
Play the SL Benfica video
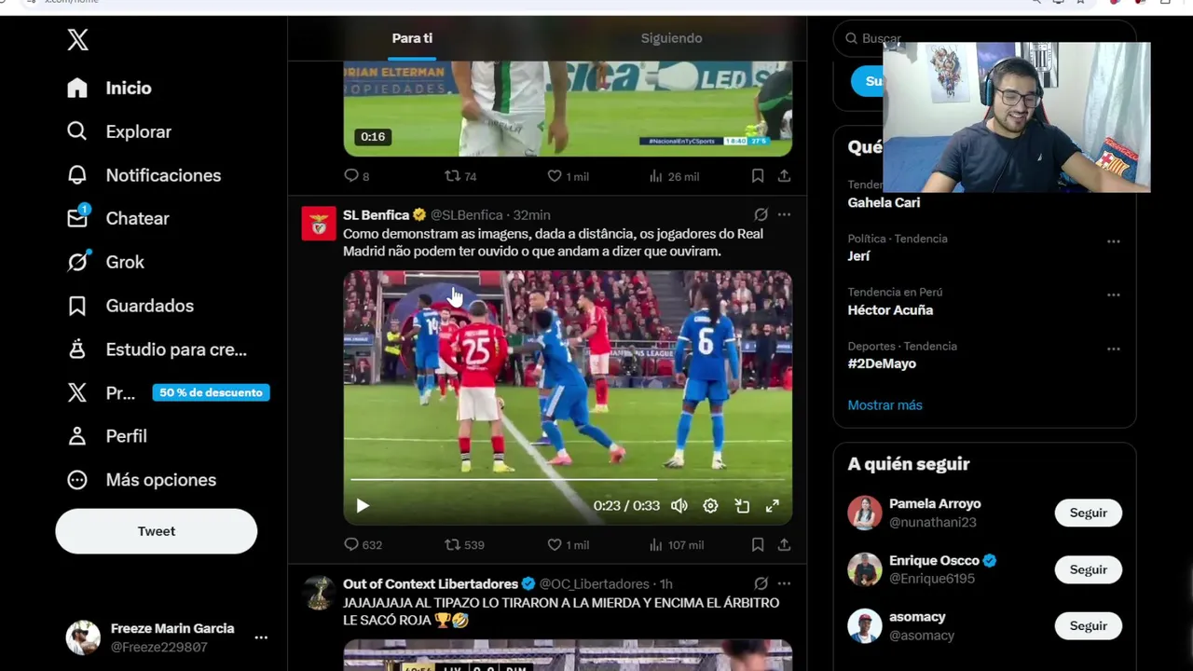tap(363, 505)
